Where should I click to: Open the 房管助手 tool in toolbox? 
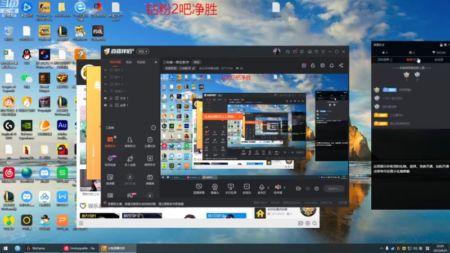pyautogui.click(x=130, y=142)
